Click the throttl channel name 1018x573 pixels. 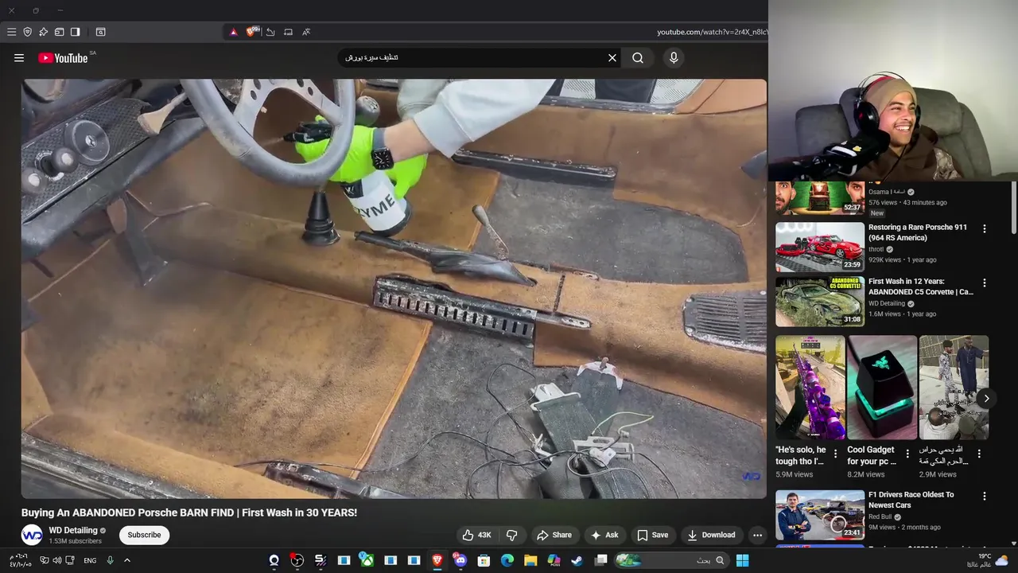pos(876,249)
